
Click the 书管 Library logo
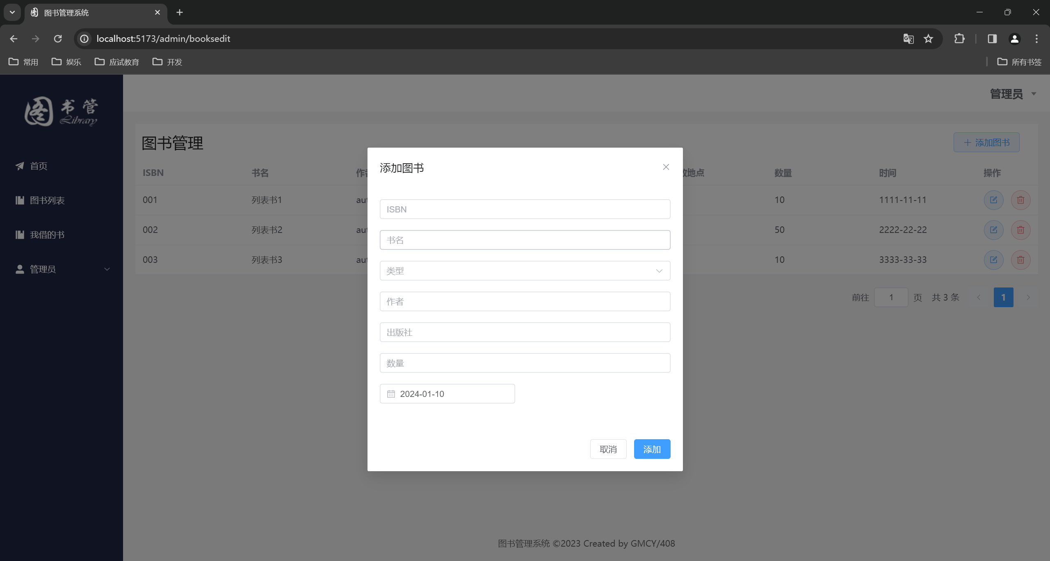click(61, 112)
